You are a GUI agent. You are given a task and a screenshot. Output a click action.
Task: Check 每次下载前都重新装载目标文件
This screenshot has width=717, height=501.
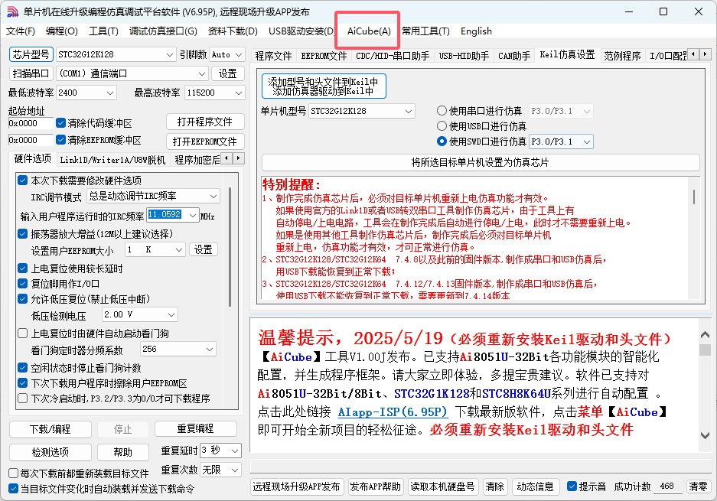click(x=13, y=473)
